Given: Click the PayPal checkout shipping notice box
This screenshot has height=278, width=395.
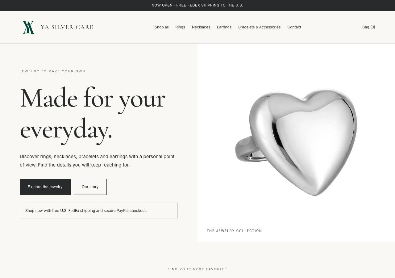Looking at the screenshot, I should click(x=99, y=211).
